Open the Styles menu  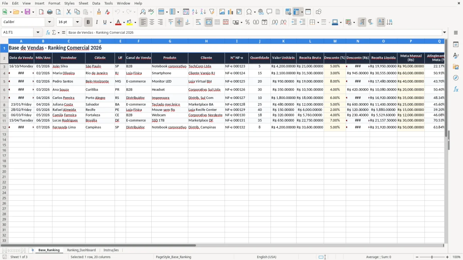69,3
